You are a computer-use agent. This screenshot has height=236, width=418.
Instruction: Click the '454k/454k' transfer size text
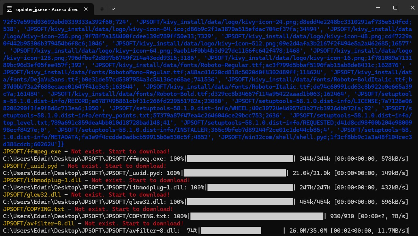coord(315,202)
